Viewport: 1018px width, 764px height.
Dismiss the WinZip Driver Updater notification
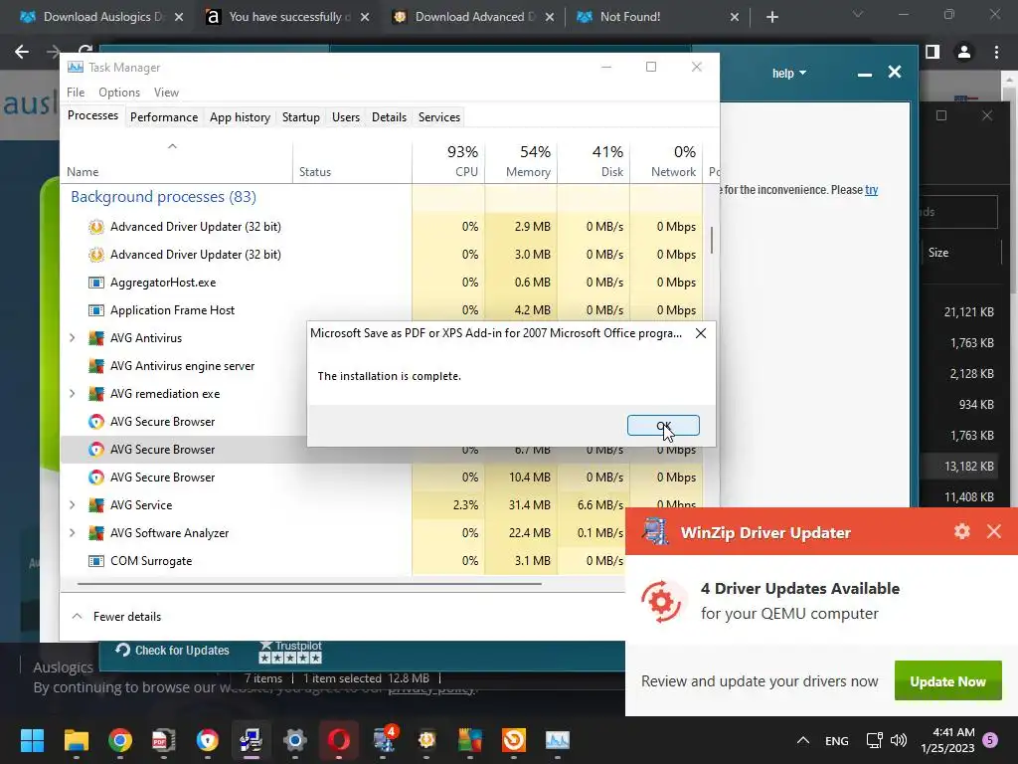993,531
